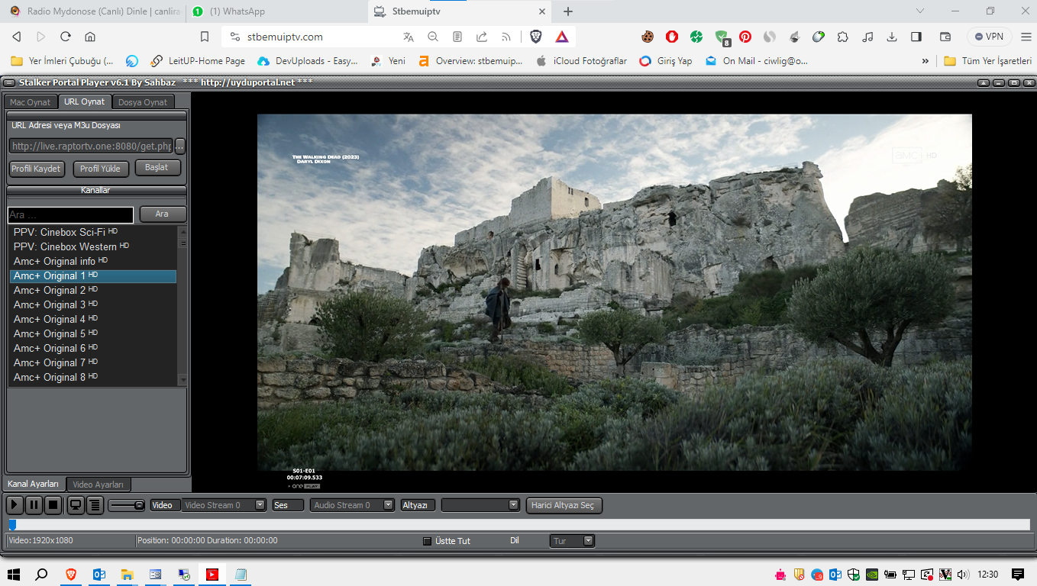Click the share icon in address bar
The height and width of the screenshot is (586, 1037).
(x=482, y=37)
